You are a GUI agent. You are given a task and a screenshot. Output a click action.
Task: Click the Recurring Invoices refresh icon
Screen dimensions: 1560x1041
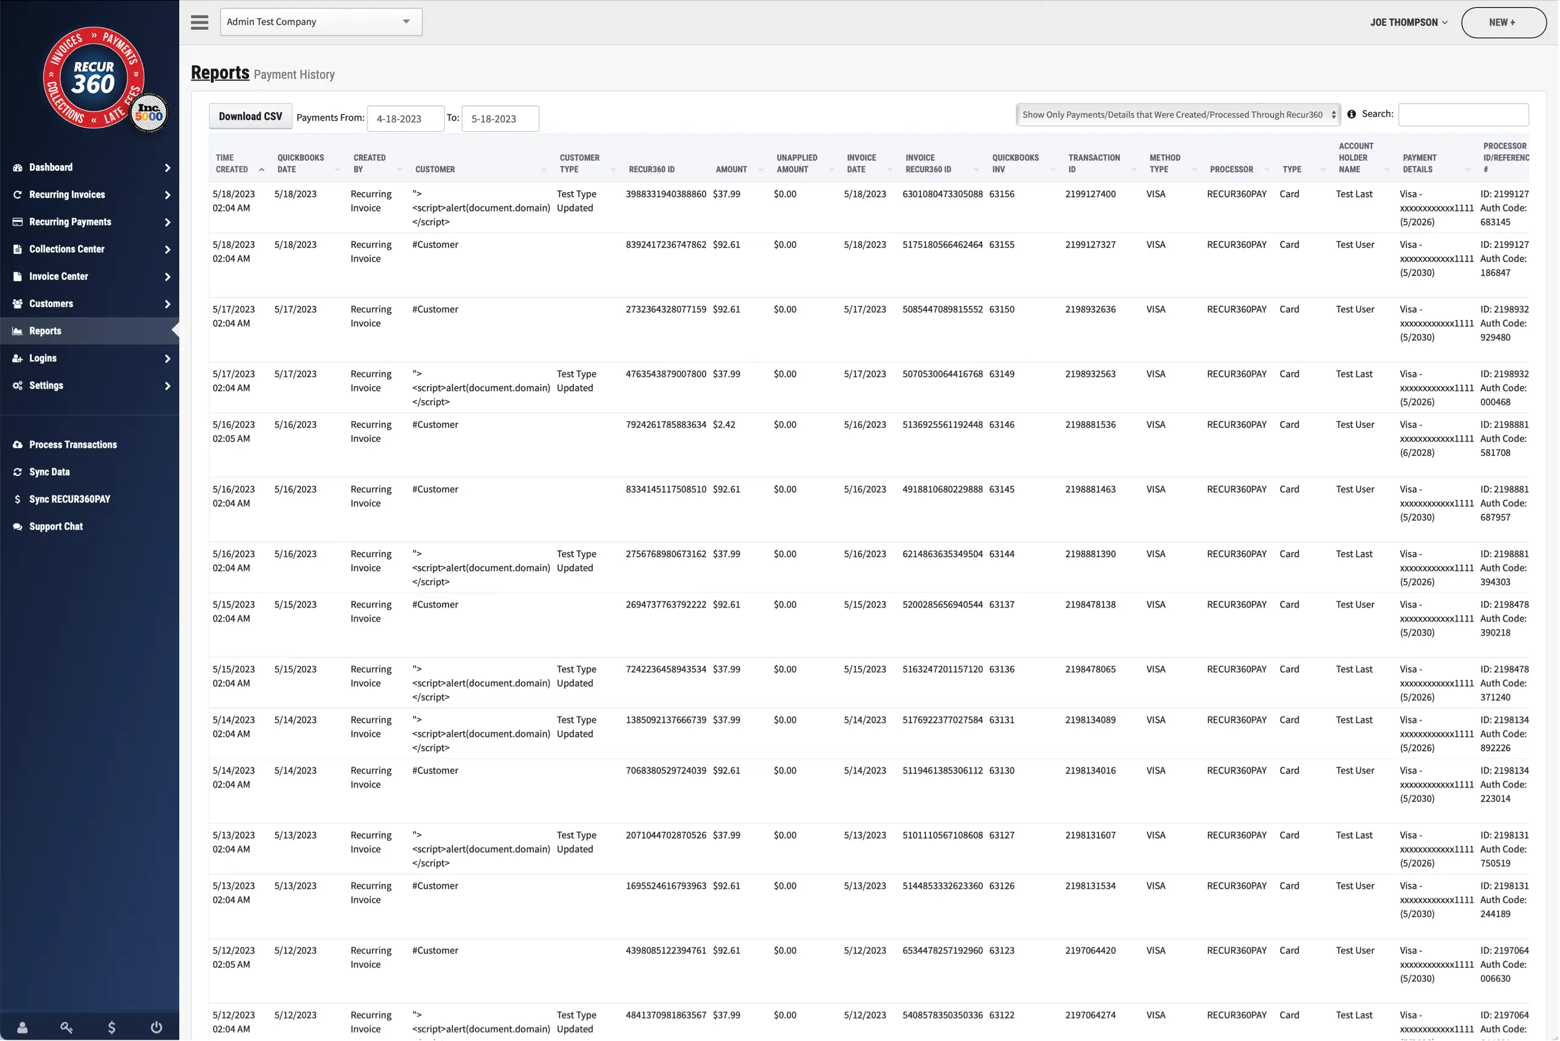click(18, 195)
